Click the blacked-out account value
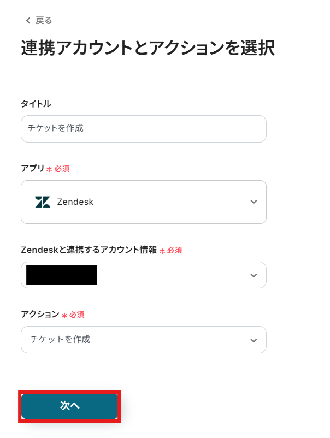The image size is (330, 438). click(x=61, y=275)
